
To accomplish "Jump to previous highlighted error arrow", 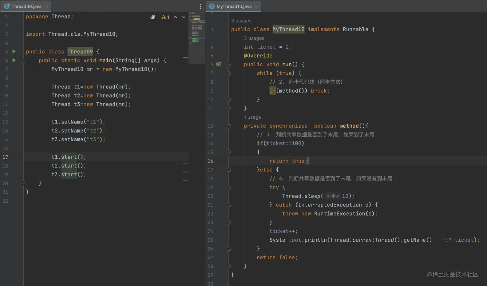I will point(175,17).
